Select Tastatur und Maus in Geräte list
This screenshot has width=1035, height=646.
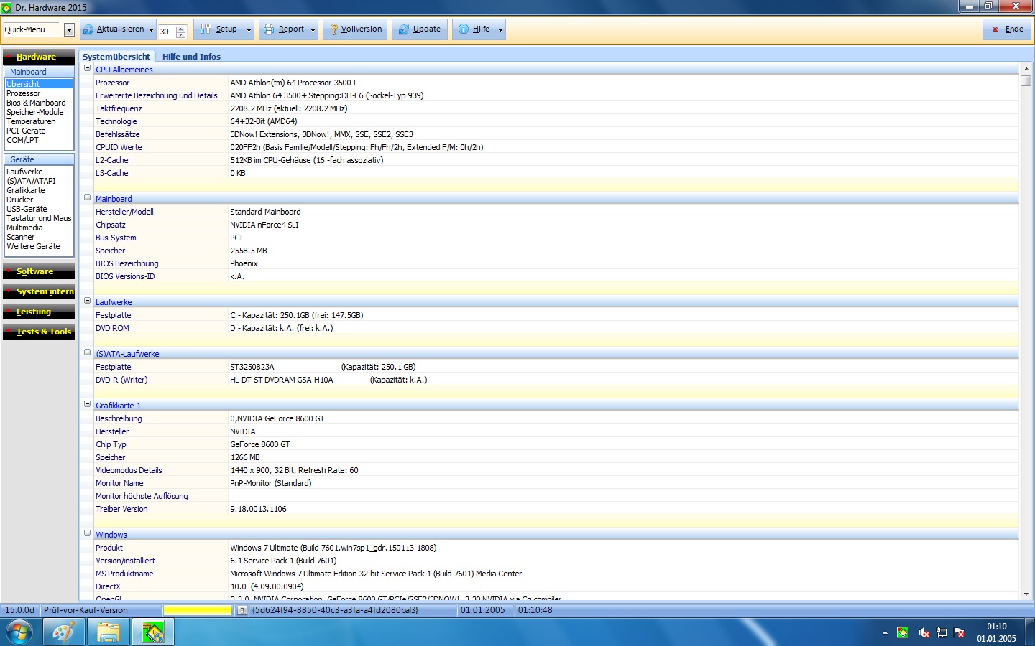(39, 218)
